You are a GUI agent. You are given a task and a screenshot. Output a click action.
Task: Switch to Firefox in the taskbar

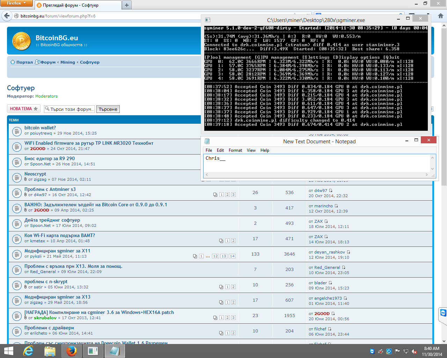tap(72, 351)
